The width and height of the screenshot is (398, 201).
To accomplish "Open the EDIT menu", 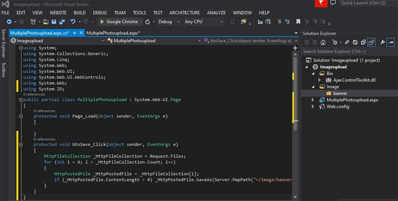I will click(x=21, y=13).
